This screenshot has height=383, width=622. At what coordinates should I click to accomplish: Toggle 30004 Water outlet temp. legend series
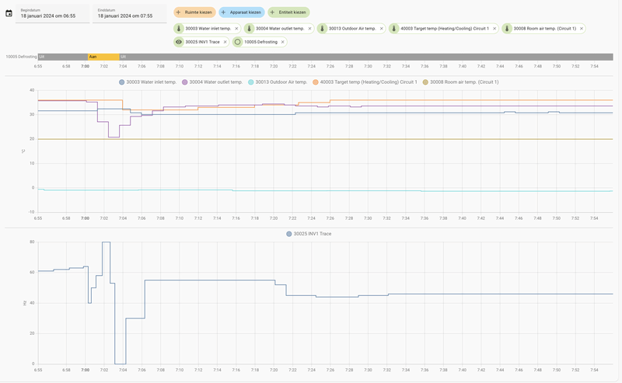click(212, 82)
